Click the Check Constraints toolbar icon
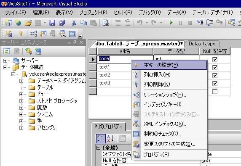 pos(72,34)
